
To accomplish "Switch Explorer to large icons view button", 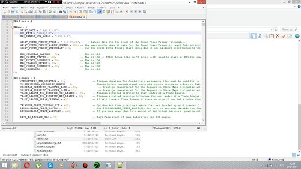I will [x=298, y=155].
